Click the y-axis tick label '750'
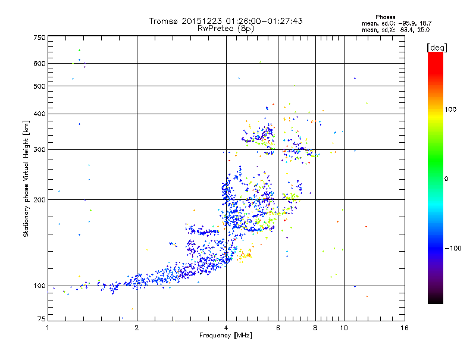This screenshot has width=476, height=357. click(x=39, y=37)
